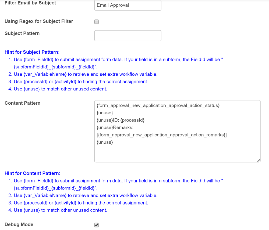The image size is (269, 230).
Task: Click the "{unuse}ID: {processId}" line in the textarea
Action: [x=121, y=120]
